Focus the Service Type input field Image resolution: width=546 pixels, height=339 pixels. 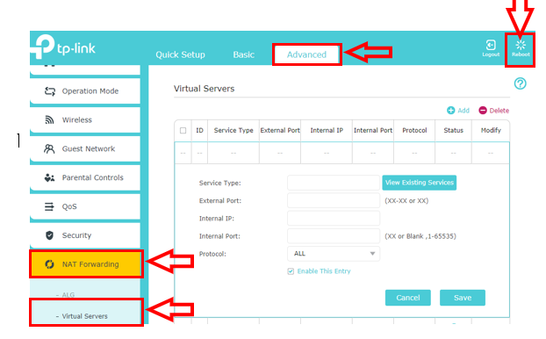click(x=334, y=183)
